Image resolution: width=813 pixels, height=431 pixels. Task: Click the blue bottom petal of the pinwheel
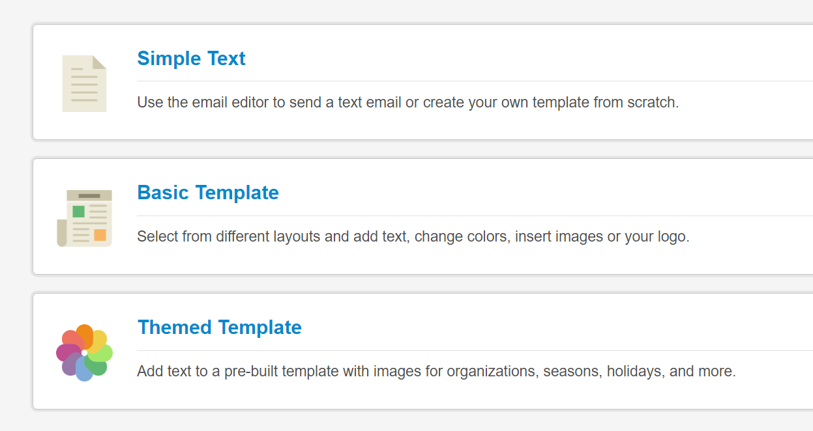tap(84, 372)
